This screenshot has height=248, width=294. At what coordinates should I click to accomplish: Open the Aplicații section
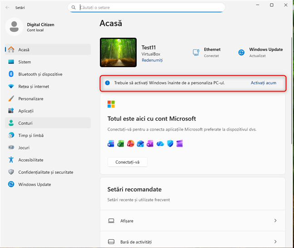pyautogui.click(x=48, y=111)
